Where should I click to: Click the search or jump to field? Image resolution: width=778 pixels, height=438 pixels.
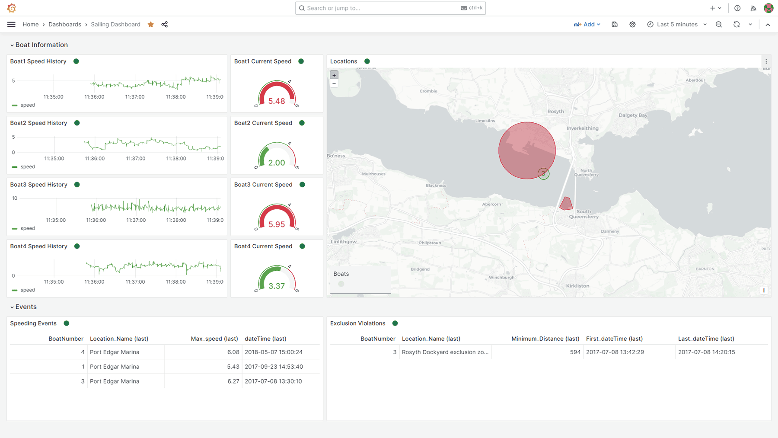pyautogui.click(x=389, y=8)
